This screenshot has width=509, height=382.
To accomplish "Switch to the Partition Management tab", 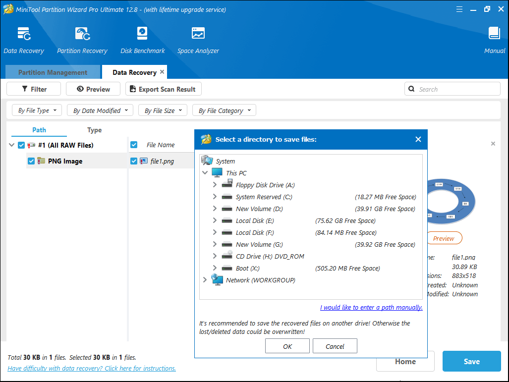I will coord(53,72).
